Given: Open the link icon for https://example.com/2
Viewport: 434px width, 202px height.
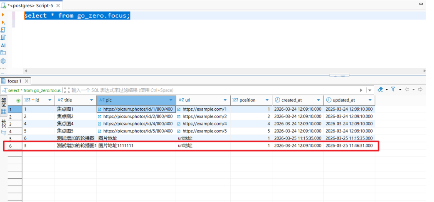Looking at the screenshot, I should [179, 117].
